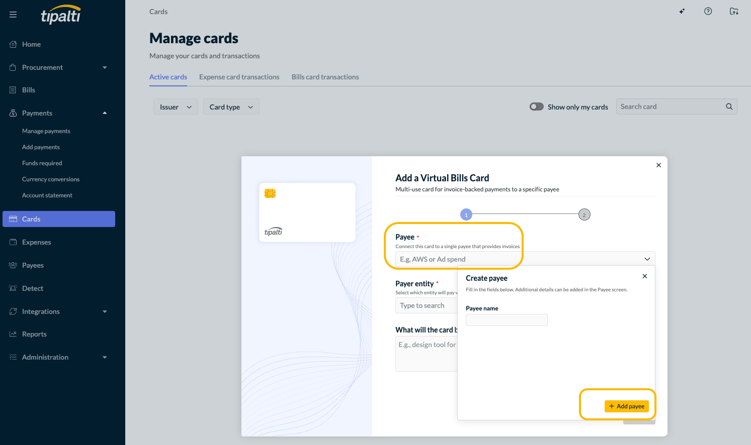The width and height of the screenshot is (751, 445).
Task: Click the Expenses wallet icon
Action: [x=13, y=242]
